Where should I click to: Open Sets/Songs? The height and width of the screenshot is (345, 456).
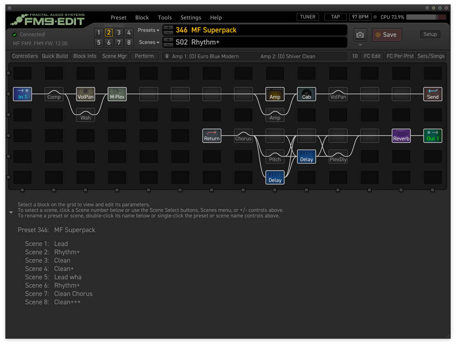[x=431, y=56]
